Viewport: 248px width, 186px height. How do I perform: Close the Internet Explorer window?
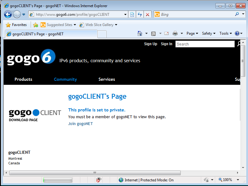click(x=241, y=6)
